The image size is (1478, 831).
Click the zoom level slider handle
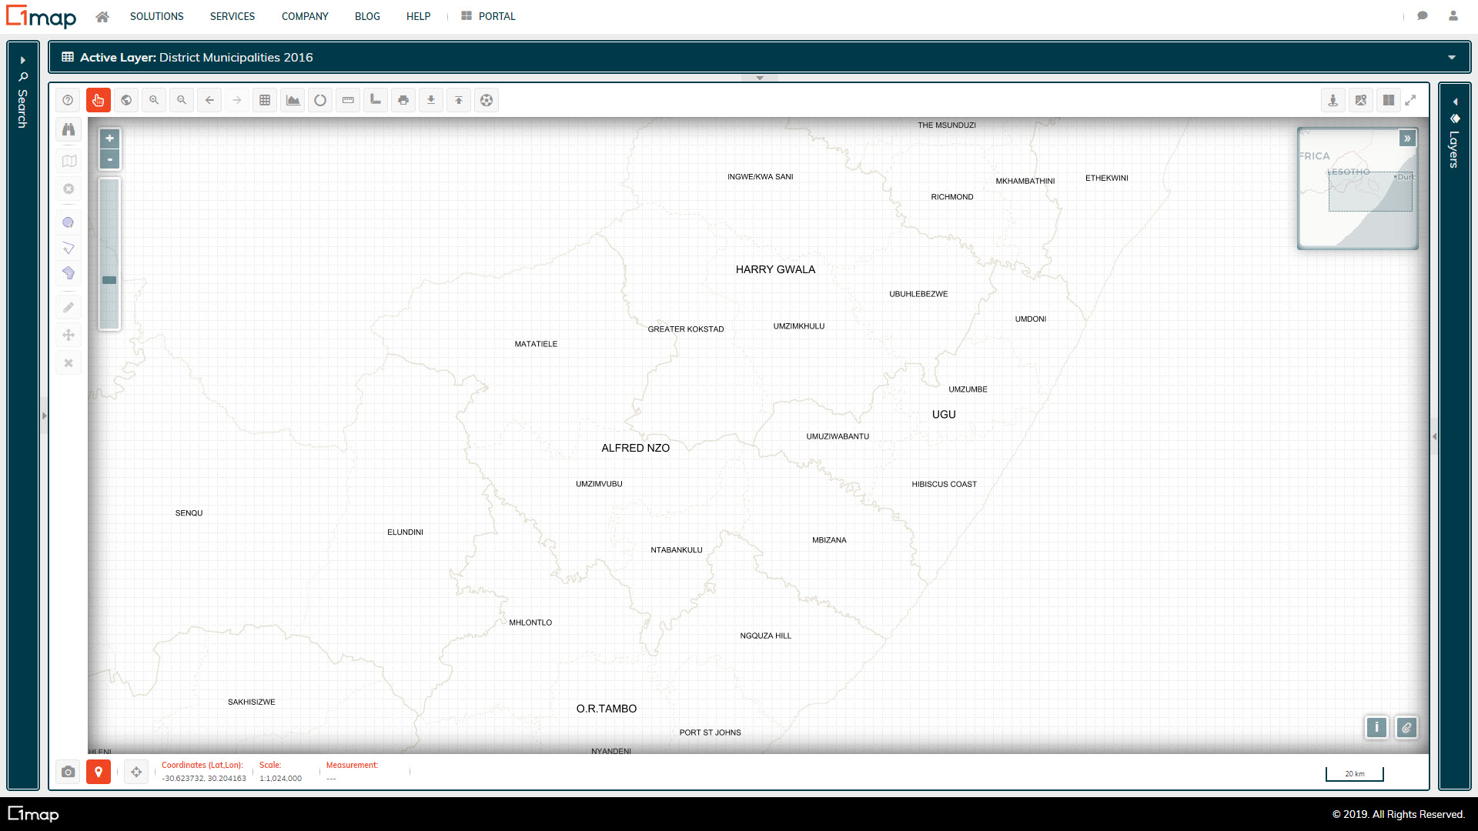109,280
